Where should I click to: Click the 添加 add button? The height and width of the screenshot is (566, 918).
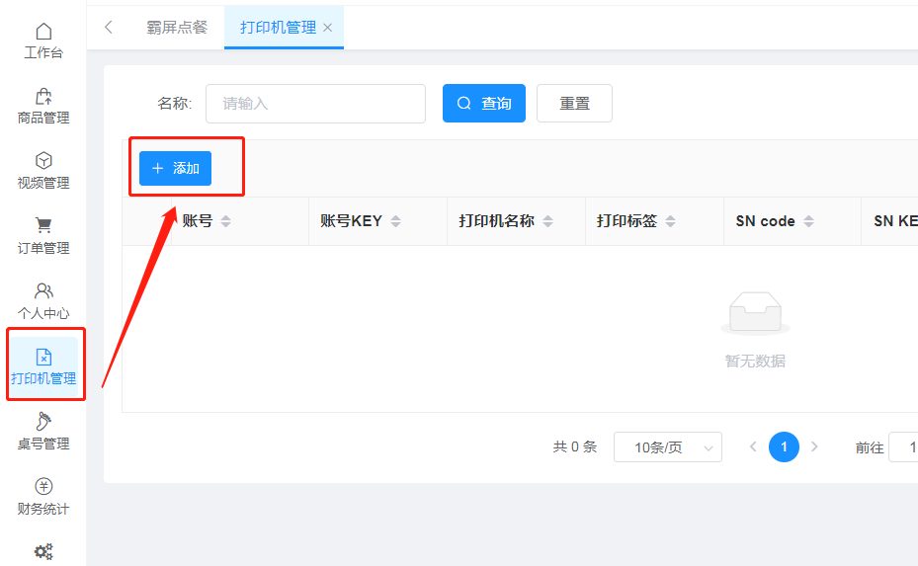(x=175, y=169)
